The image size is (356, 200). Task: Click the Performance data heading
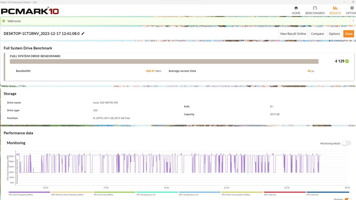tap(18, 133)
